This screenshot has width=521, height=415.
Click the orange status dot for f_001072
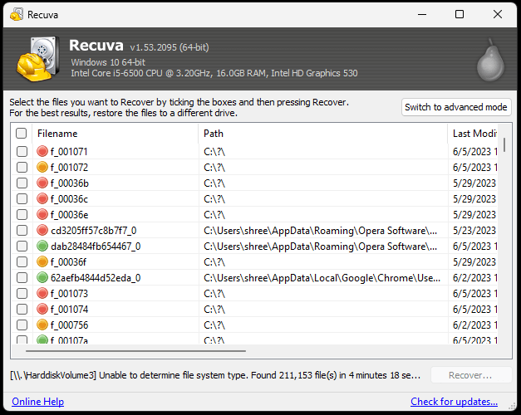(x=42, y=168)
